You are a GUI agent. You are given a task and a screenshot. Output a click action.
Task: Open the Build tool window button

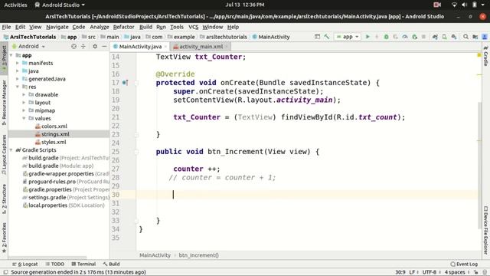112,264
